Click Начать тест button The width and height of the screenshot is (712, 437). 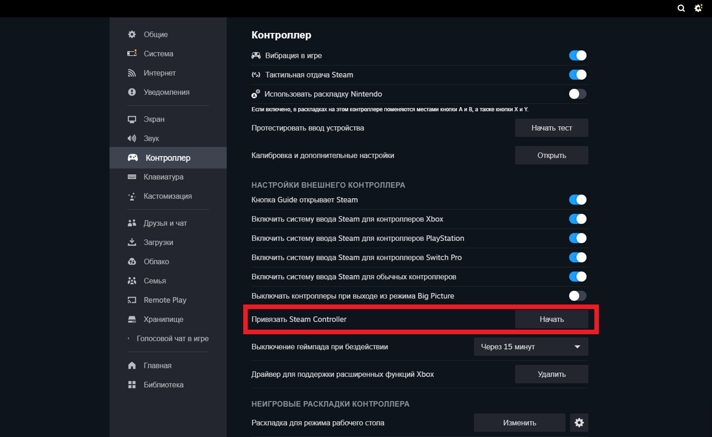(x=551, y=128)
